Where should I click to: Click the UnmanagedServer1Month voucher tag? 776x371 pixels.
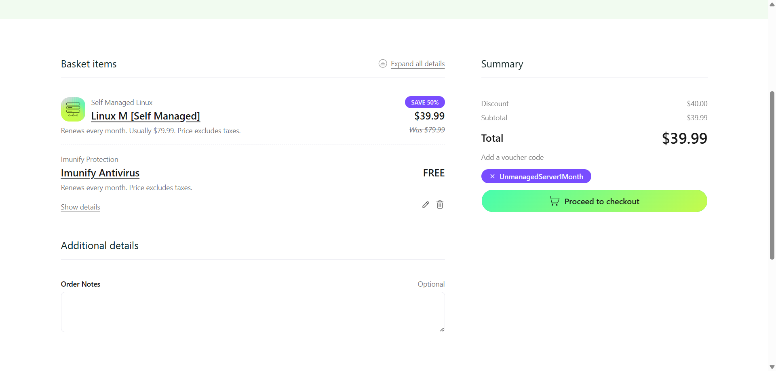(x=536, y=176)
